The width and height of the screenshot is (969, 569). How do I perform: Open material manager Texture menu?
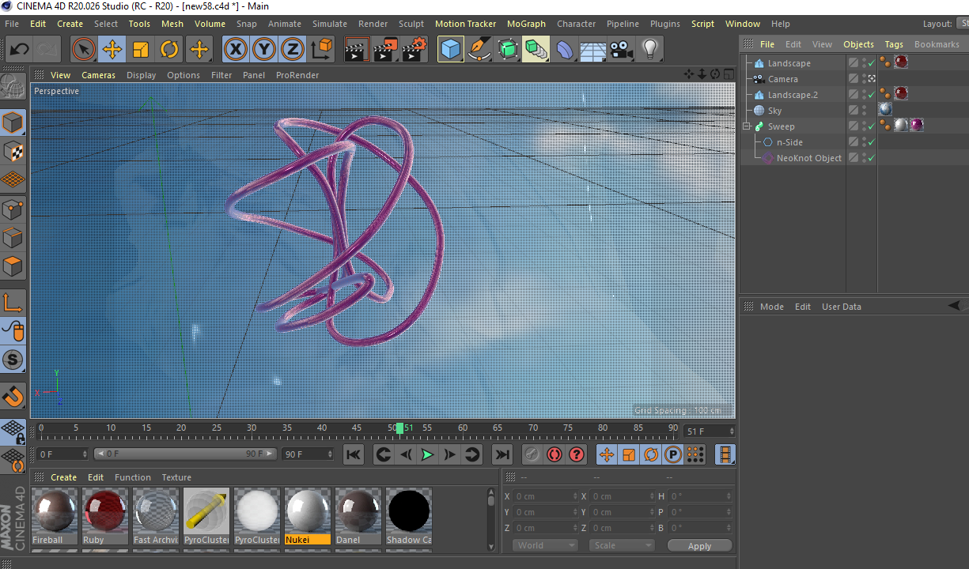click(176, 477)
